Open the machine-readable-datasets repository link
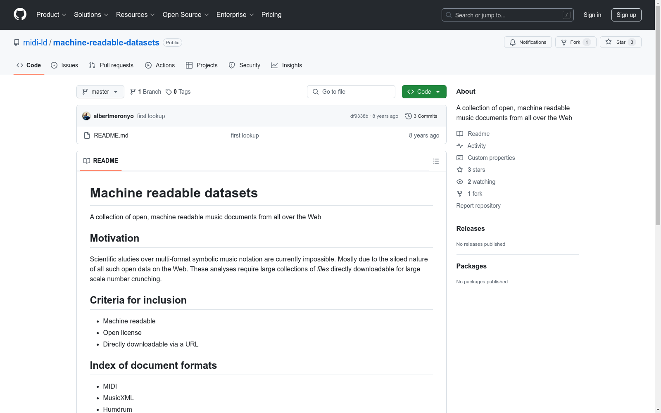This screenshot has height=413, width=661. click(x=106, y=43)
